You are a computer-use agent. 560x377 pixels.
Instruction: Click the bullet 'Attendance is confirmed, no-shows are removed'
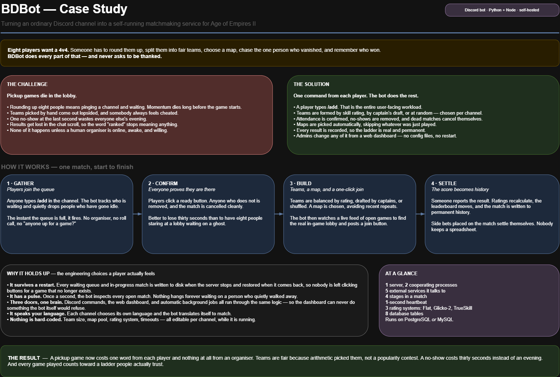tap(388, 119)
